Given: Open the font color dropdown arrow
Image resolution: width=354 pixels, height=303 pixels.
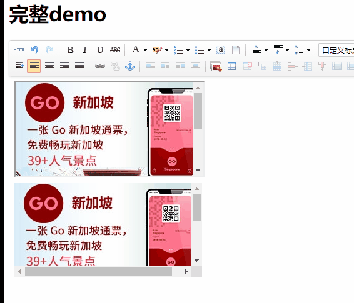Looking at the screenshot, I should coord(145,50).
